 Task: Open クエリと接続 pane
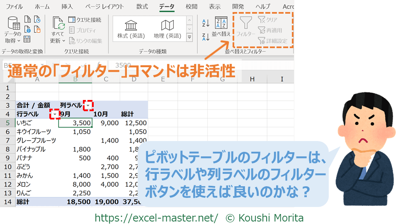click(x=85, y=19)
